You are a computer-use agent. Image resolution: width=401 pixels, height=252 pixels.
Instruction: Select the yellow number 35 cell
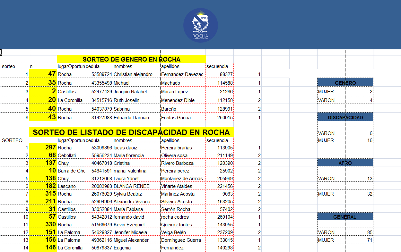point(43,82)
